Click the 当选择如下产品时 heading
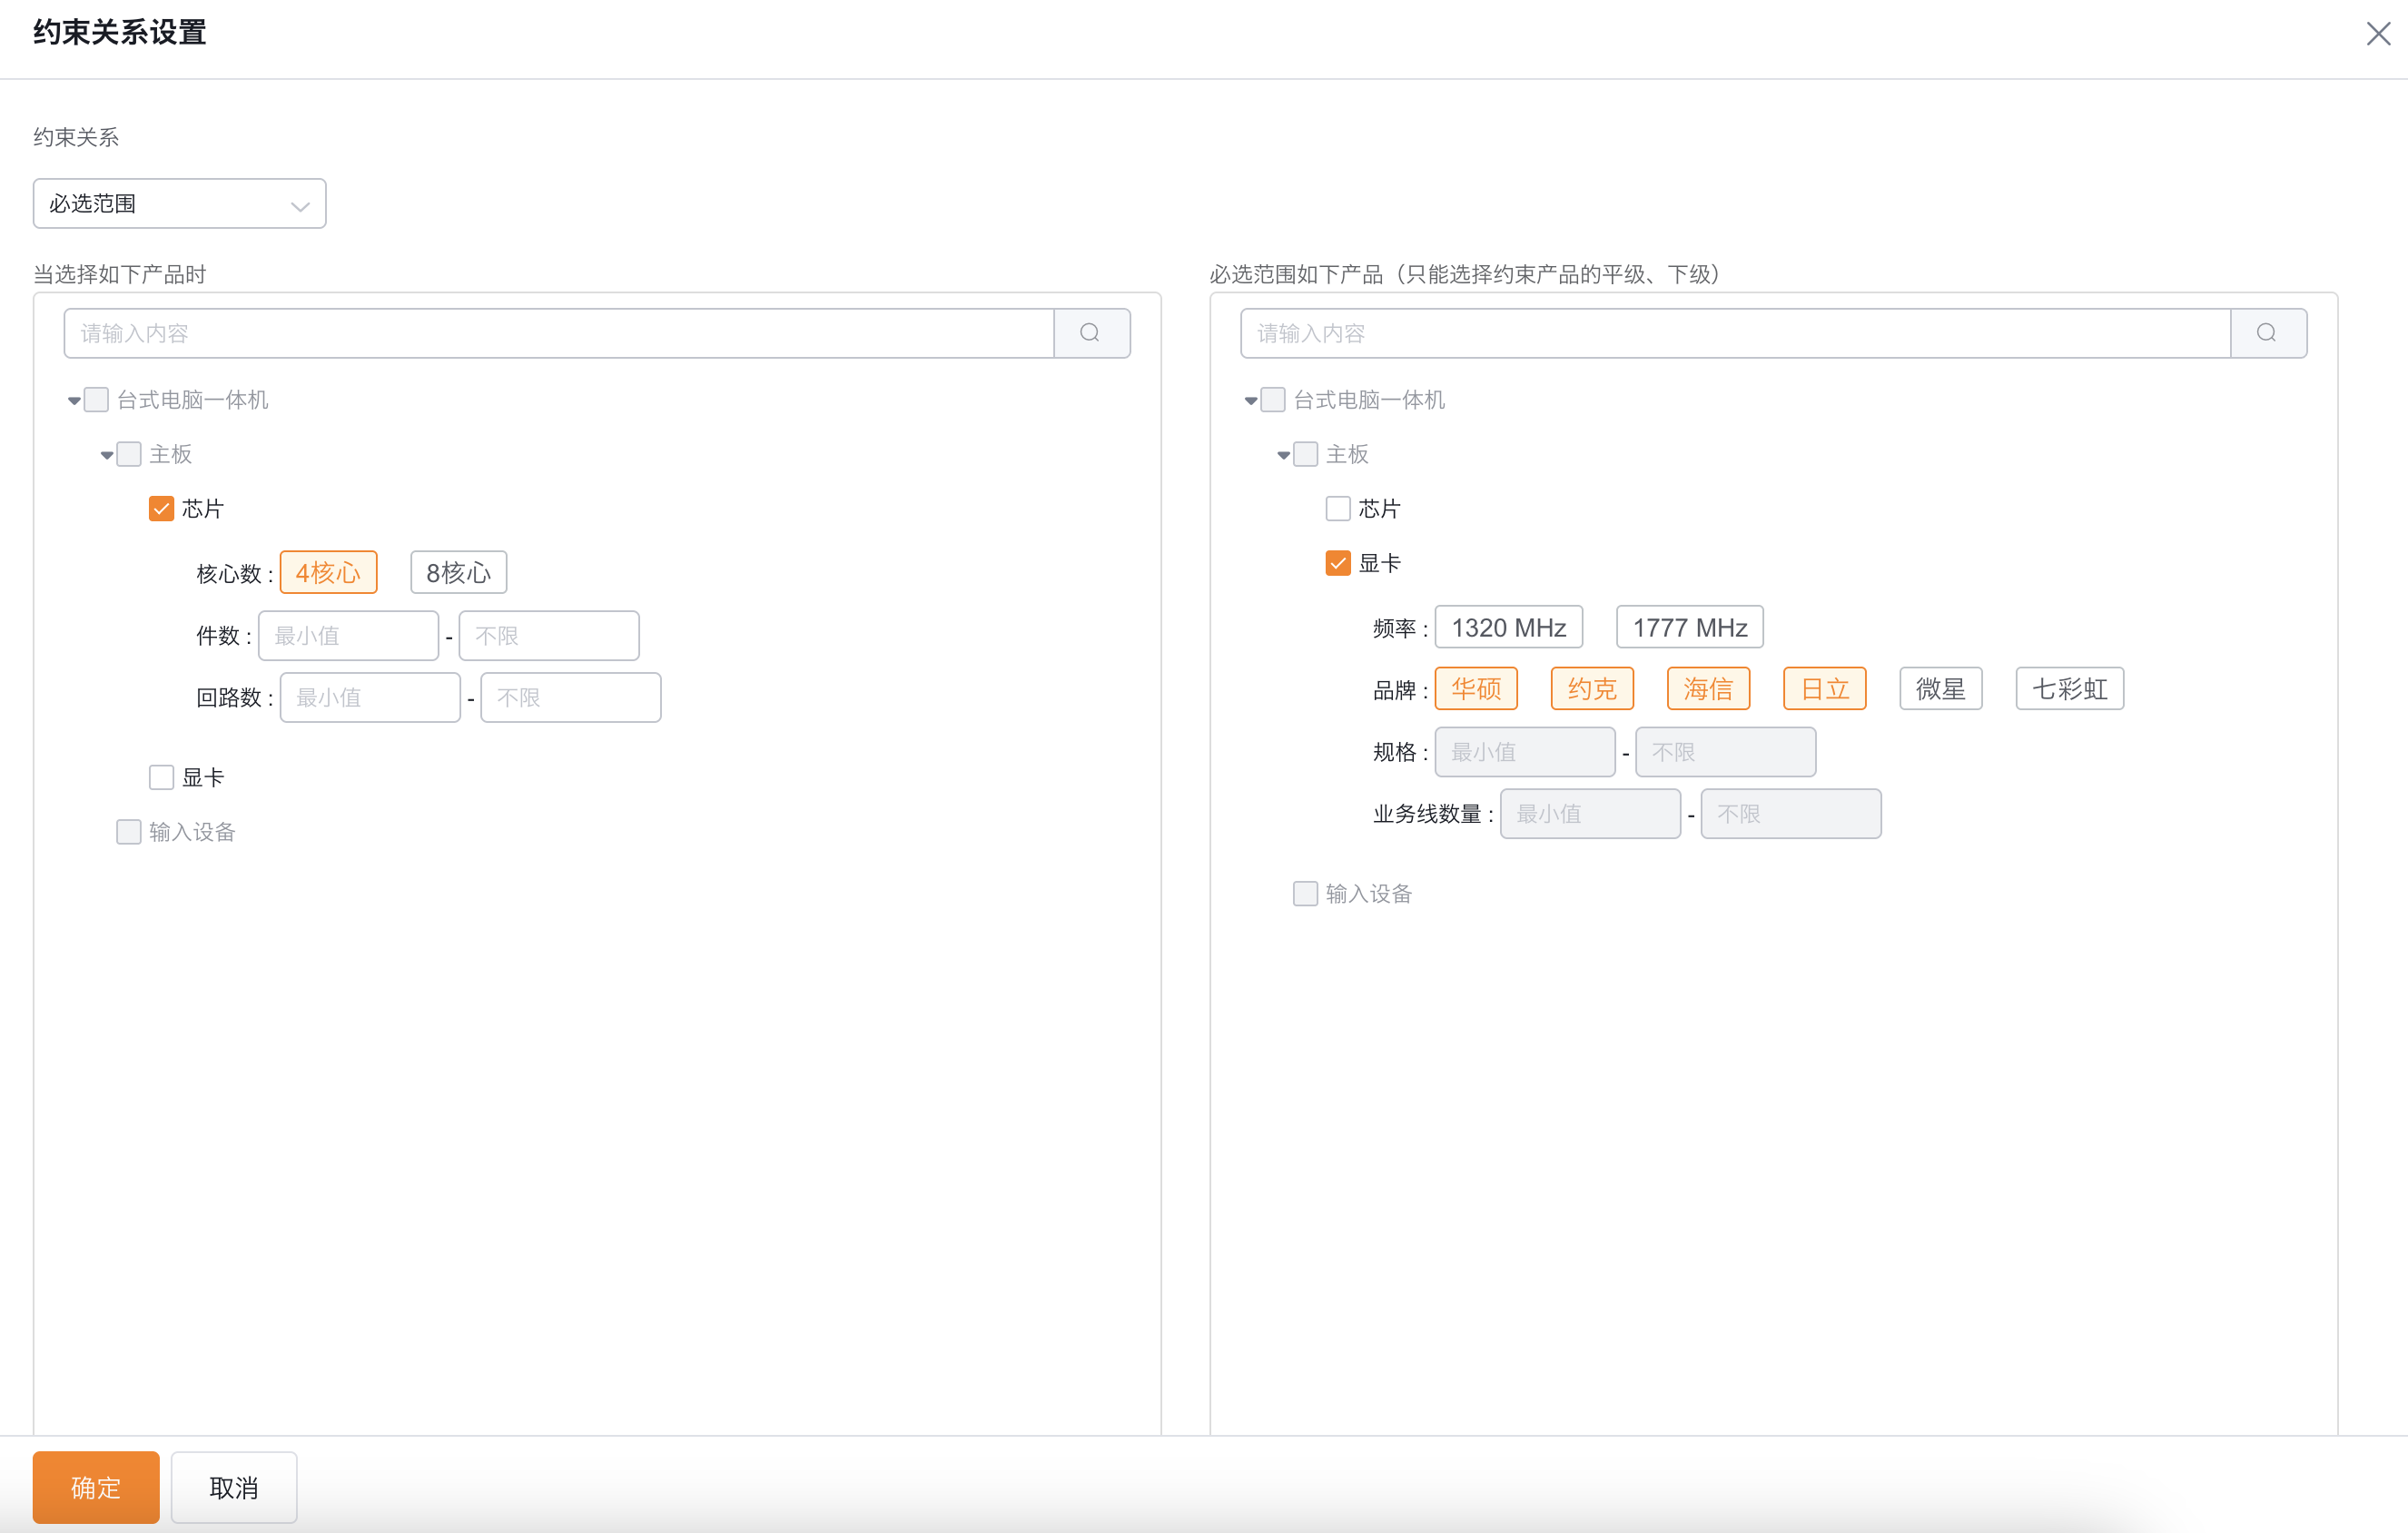 120,274
